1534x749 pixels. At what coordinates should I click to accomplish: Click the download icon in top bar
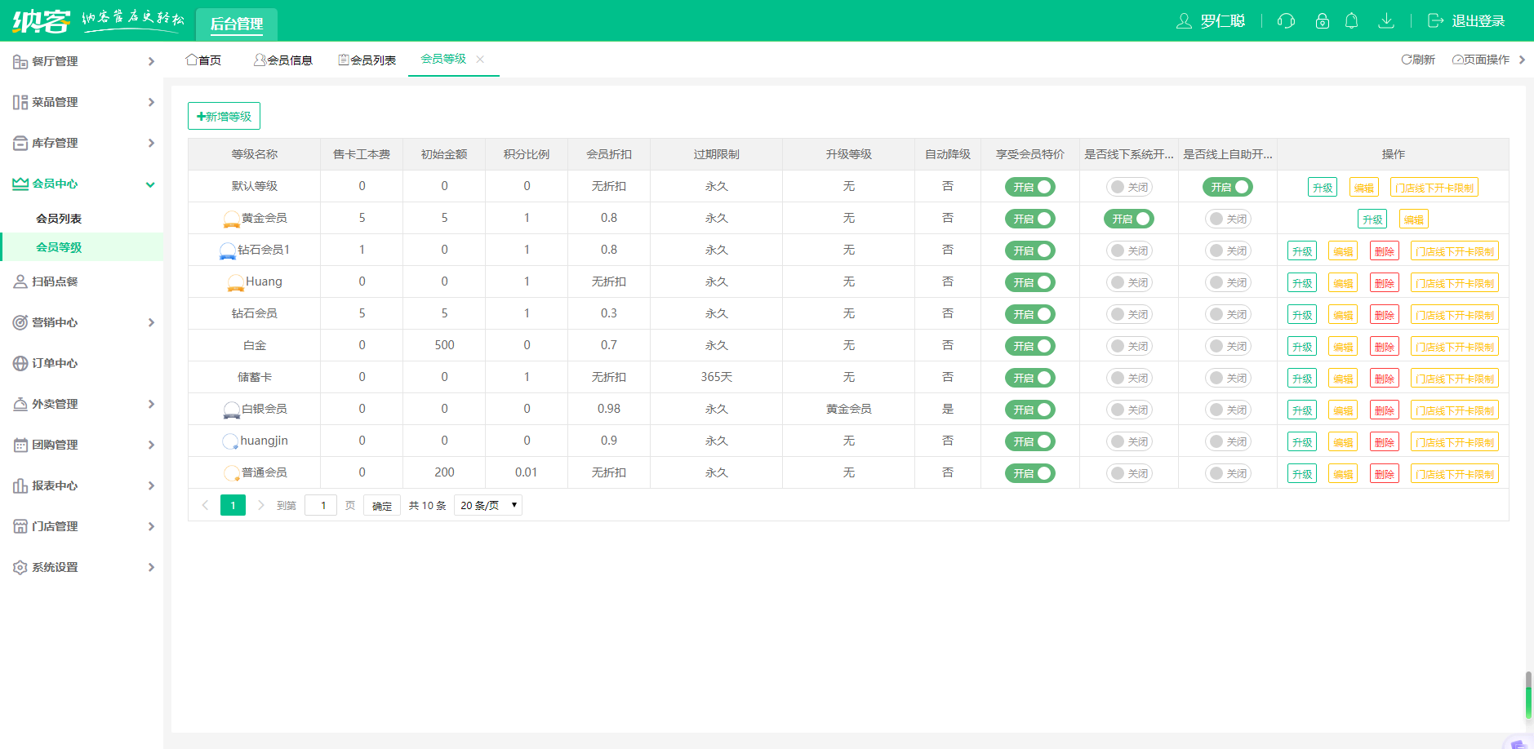[x=1385, y=21]
